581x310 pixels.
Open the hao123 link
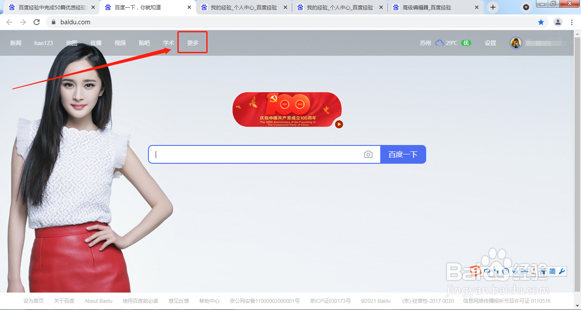(x=43, y=43)
